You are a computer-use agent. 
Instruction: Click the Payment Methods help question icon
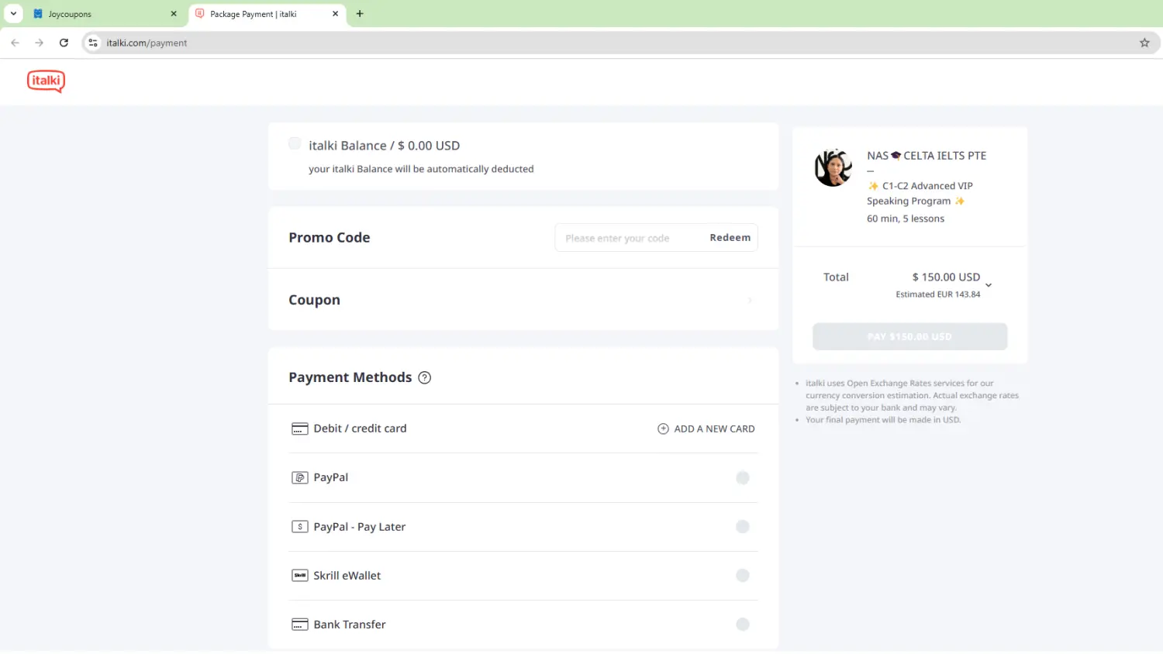point(424,378)
